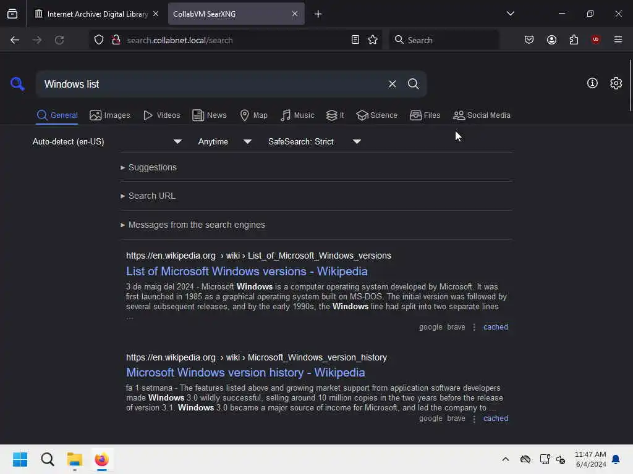Screen dimensions: 633x474
Task: Open cached link for version history result
Action: coord(496,418)
